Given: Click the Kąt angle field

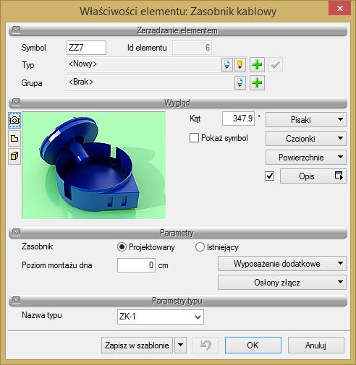Looking at the screenshot, I should 238,119.
